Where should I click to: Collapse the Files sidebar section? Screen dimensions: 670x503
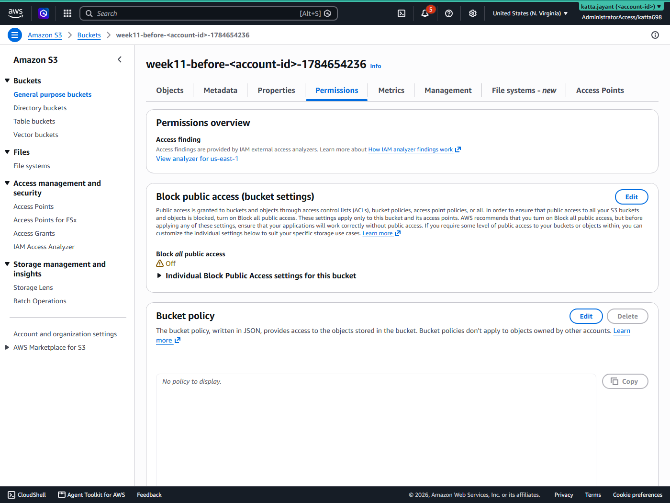click(7, 152)
